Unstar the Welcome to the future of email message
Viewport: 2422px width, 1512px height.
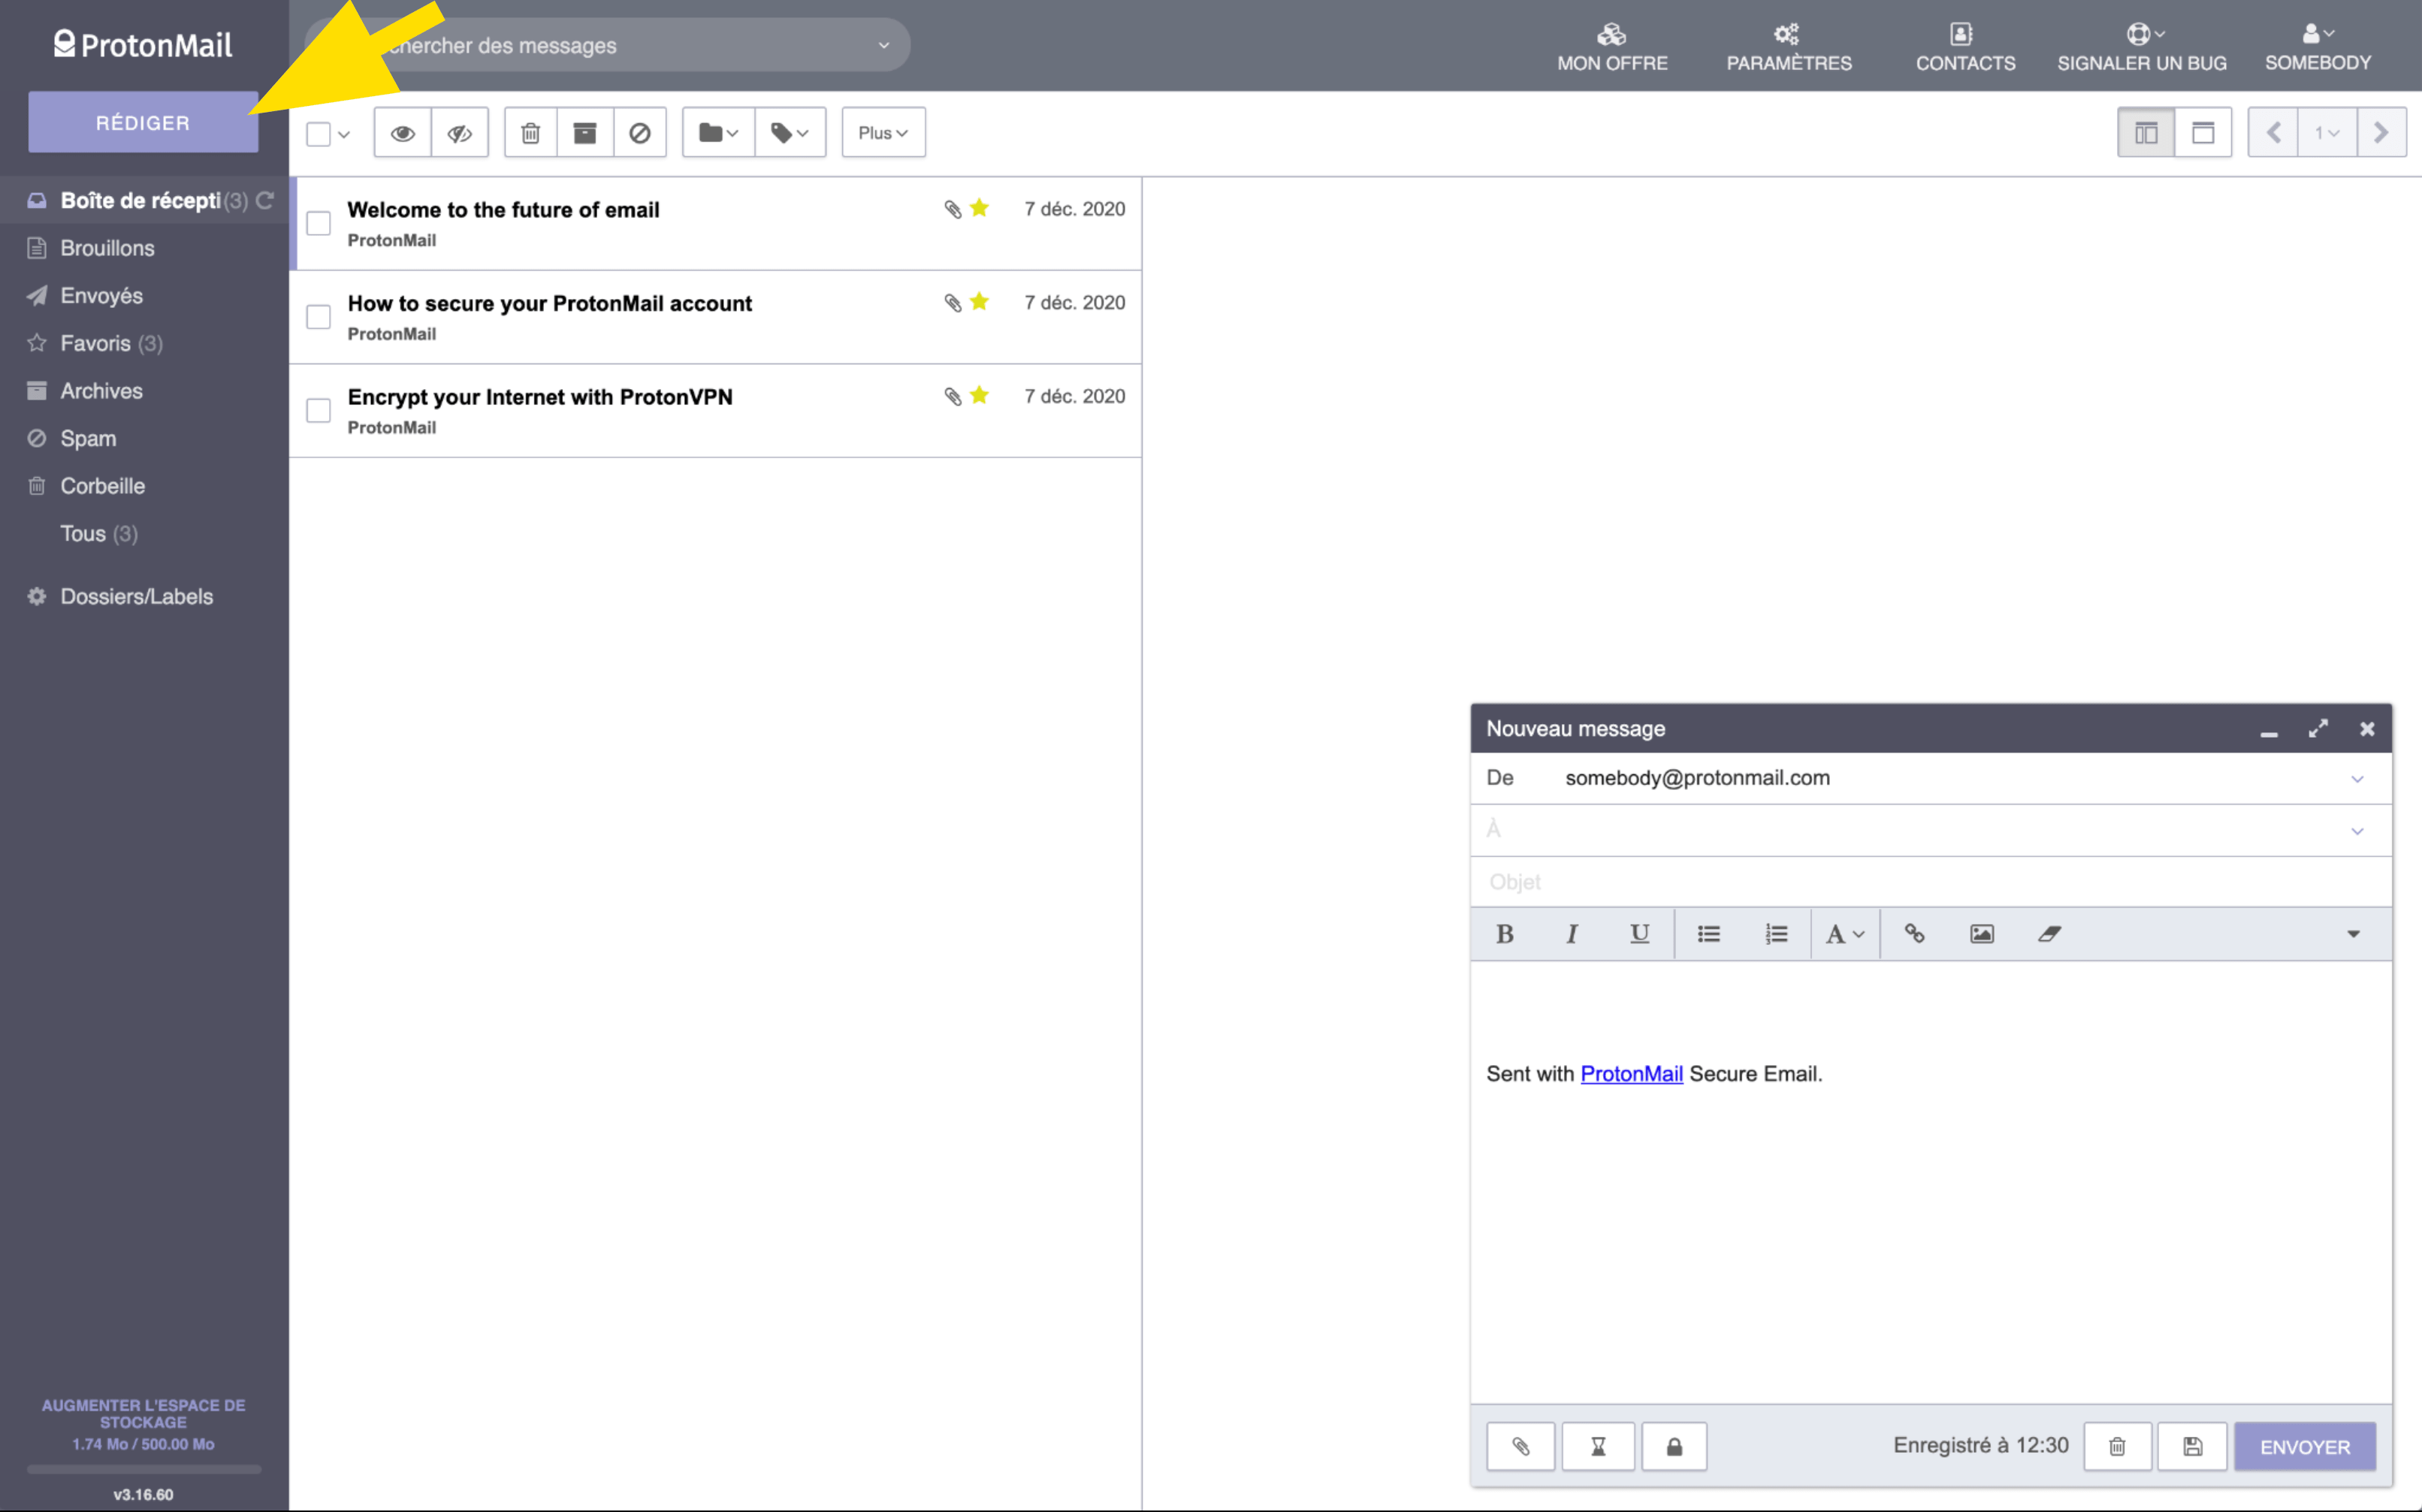click(979, 208)
